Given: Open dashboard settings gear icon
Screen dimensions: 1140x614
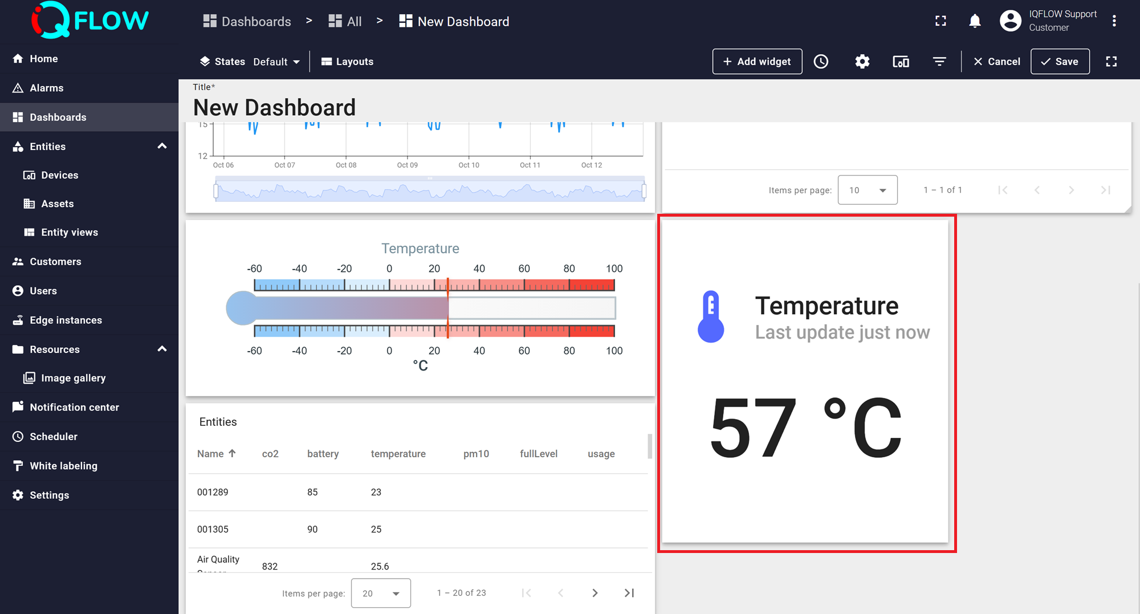Looking at the screenshot, I should pos(862,61).
